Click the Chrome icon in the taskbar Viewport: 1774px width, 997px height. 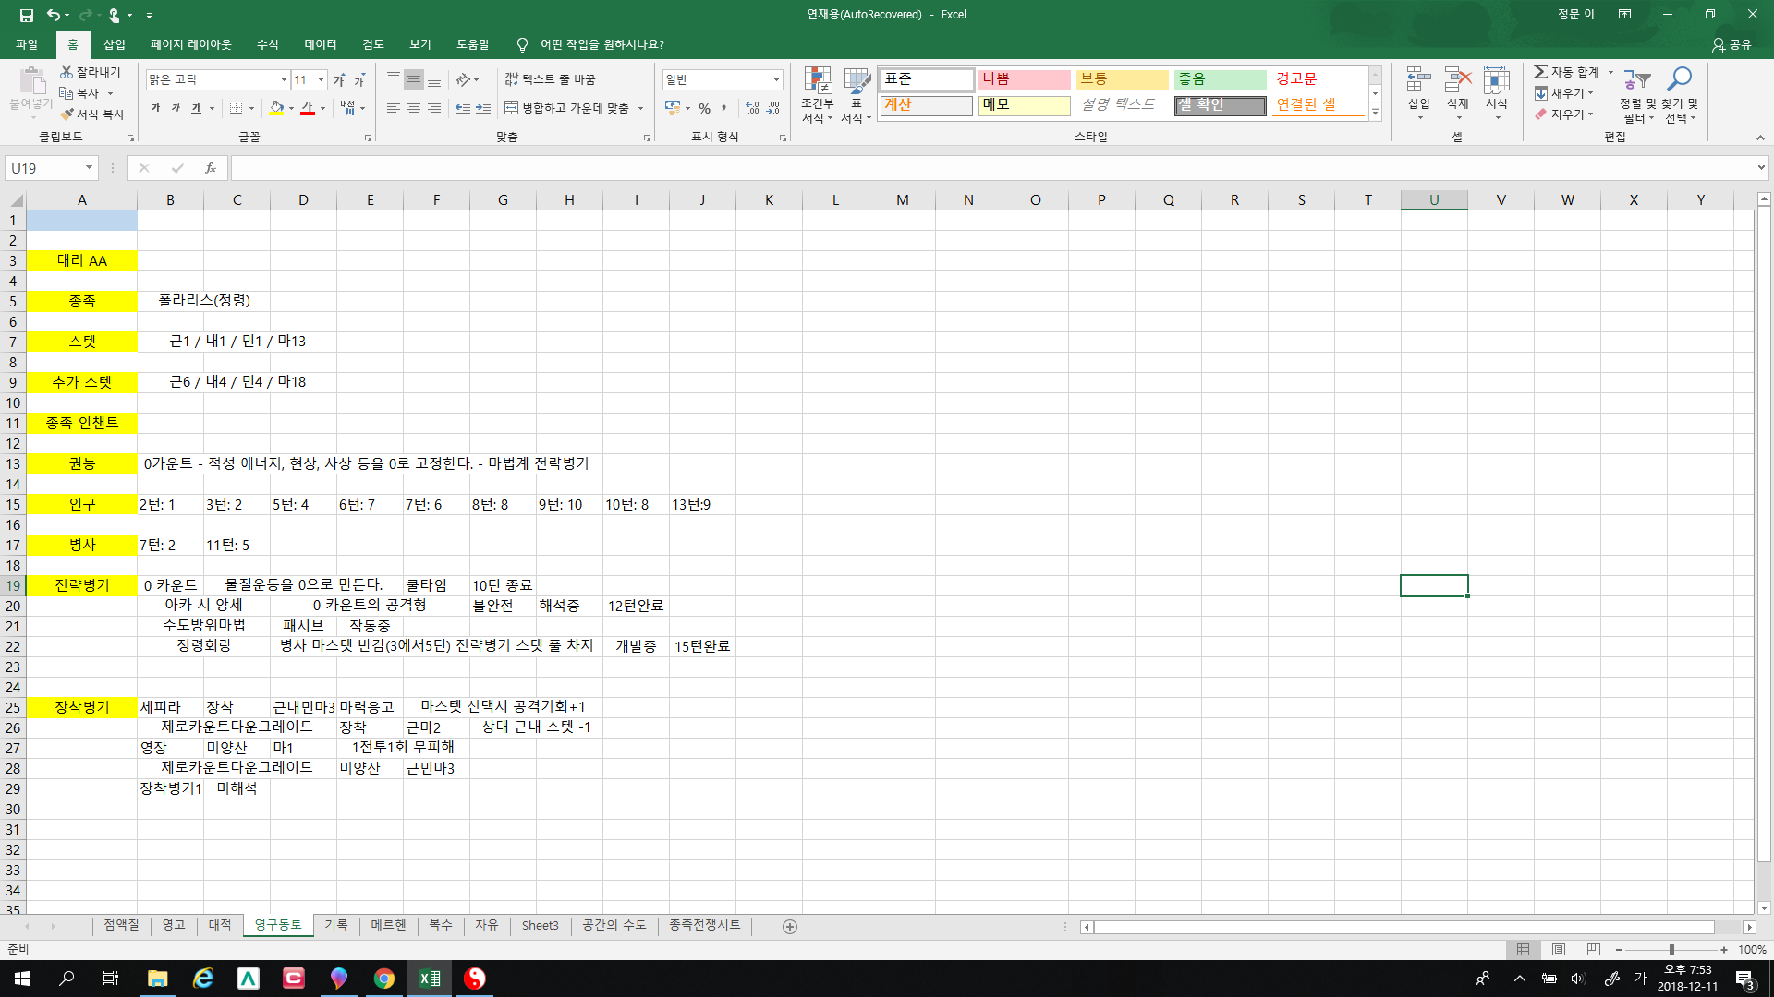384,979
